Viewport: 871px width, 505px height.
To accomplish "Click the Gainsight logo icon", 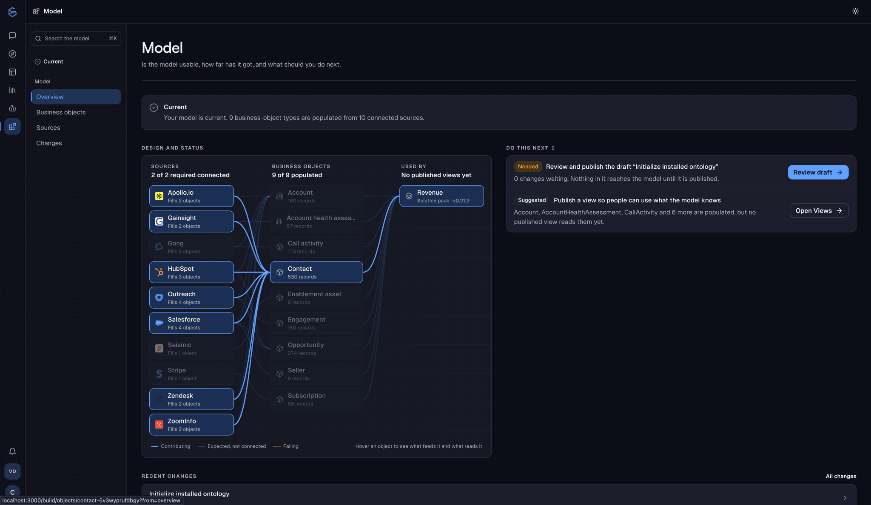I will (x=159, y=221).
